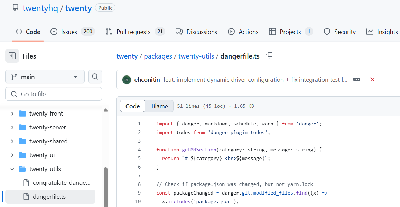
Task: Open the commit message 'feat: implement dynamic driver configuration'
Action: (255, 80)
